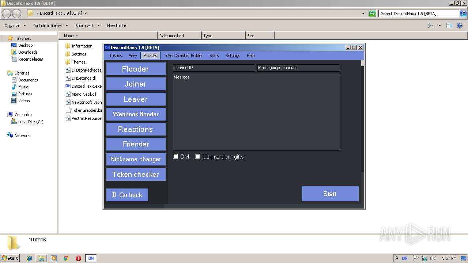Select the DiscordHaxx.exe file icon
468x263 pixels.
coord(68,86)
